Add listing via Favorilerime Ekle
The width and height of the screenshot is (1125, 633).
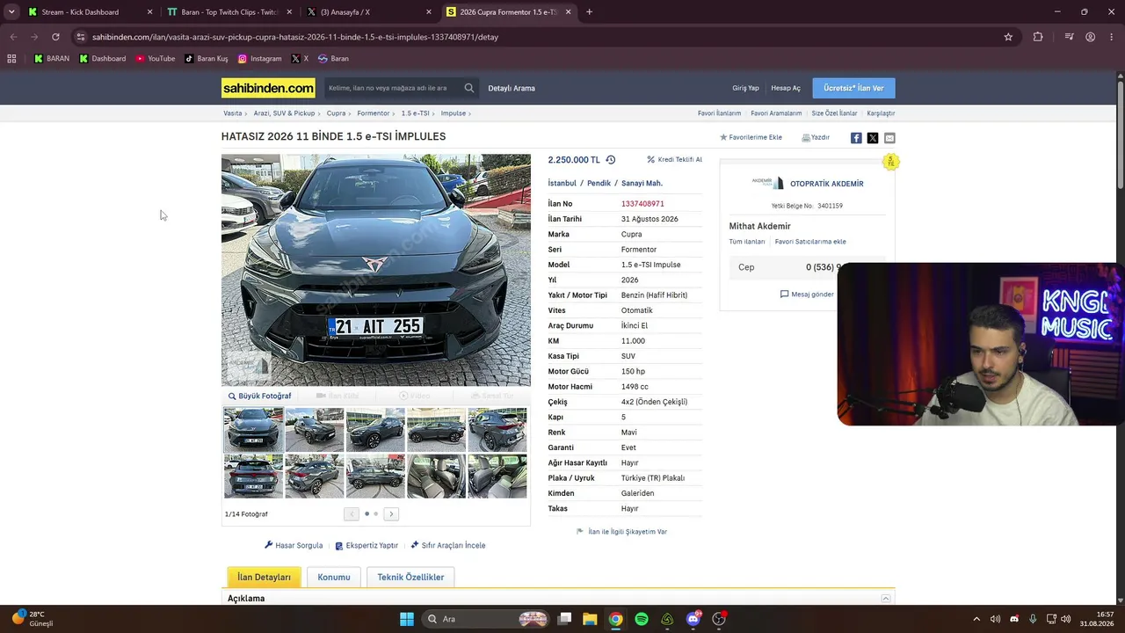coord(751,138)
